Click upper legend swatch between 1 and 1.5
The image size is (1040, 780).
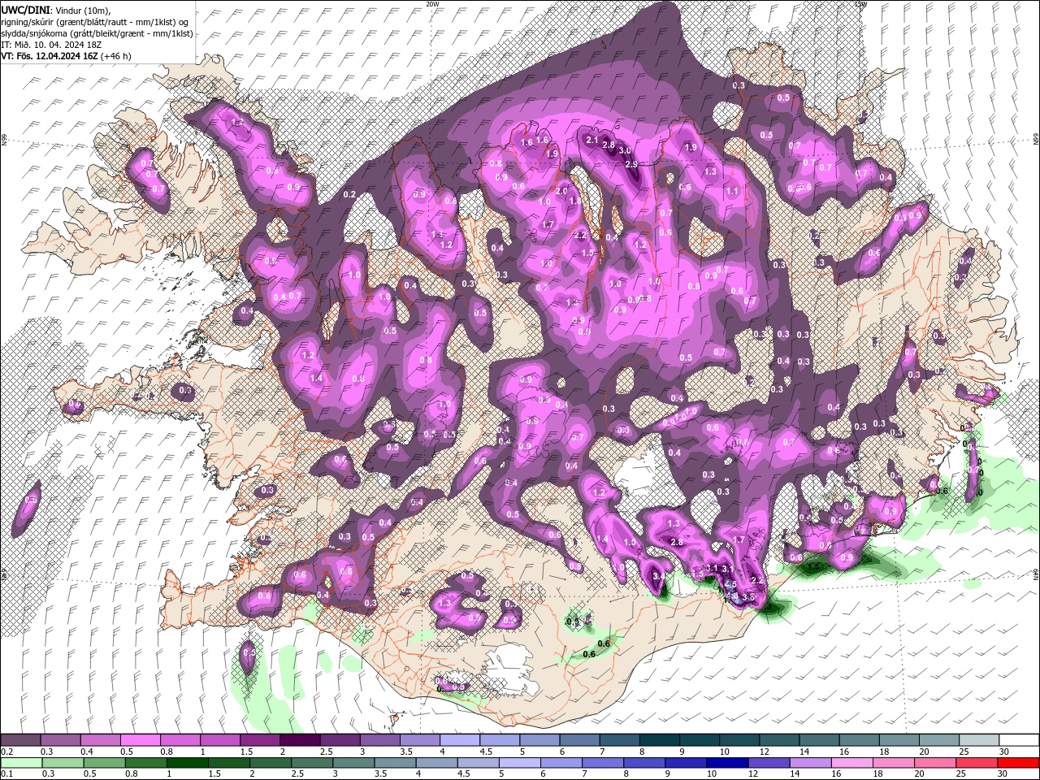point(220,739)
